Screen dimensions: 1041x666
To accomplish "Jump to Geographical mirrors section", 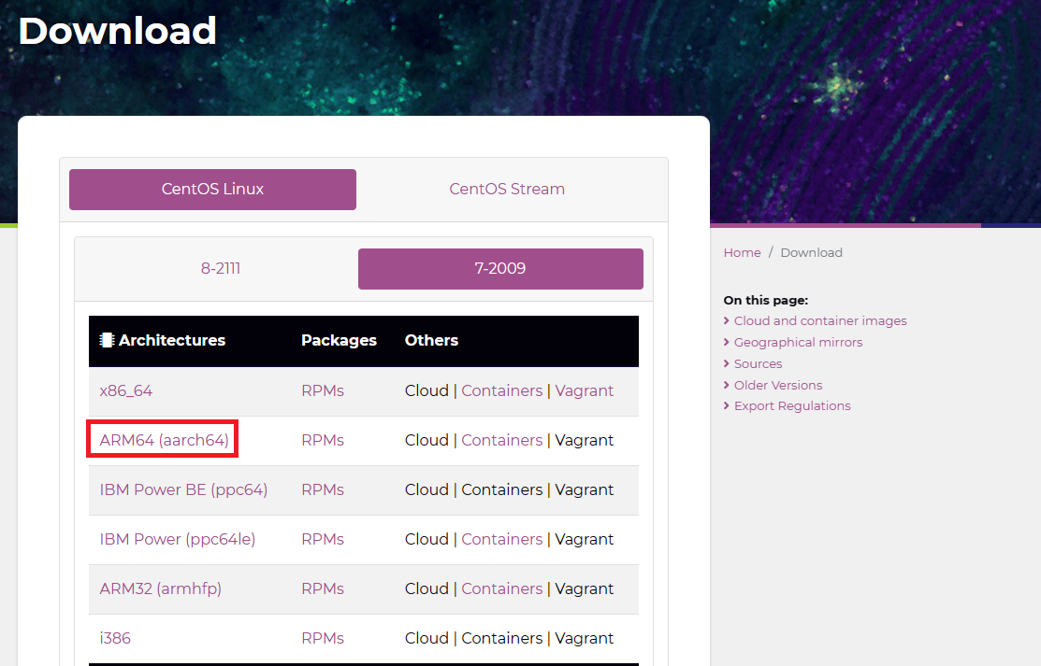I will click(x=798, y=342).
